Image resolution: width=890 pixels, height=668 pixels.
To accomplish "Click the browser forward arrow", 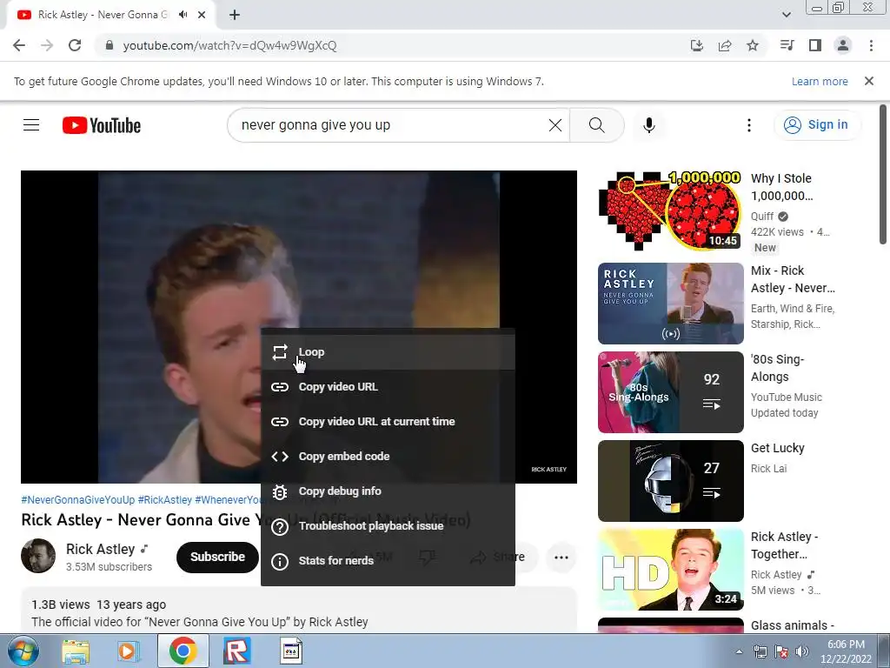I will 47,45.
